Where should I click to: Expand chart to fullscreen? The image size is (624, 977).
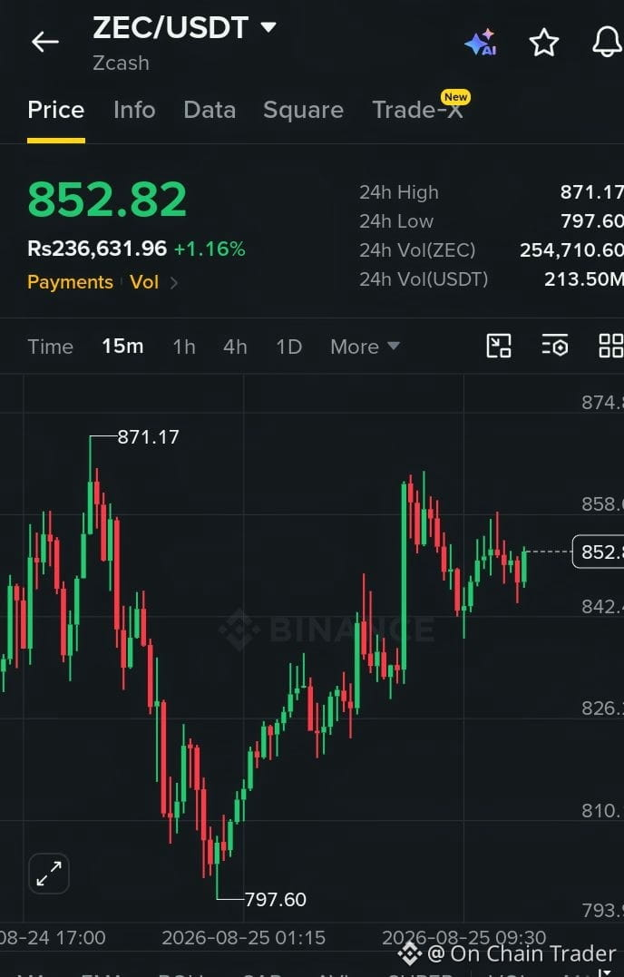click(x=49, y=874)
